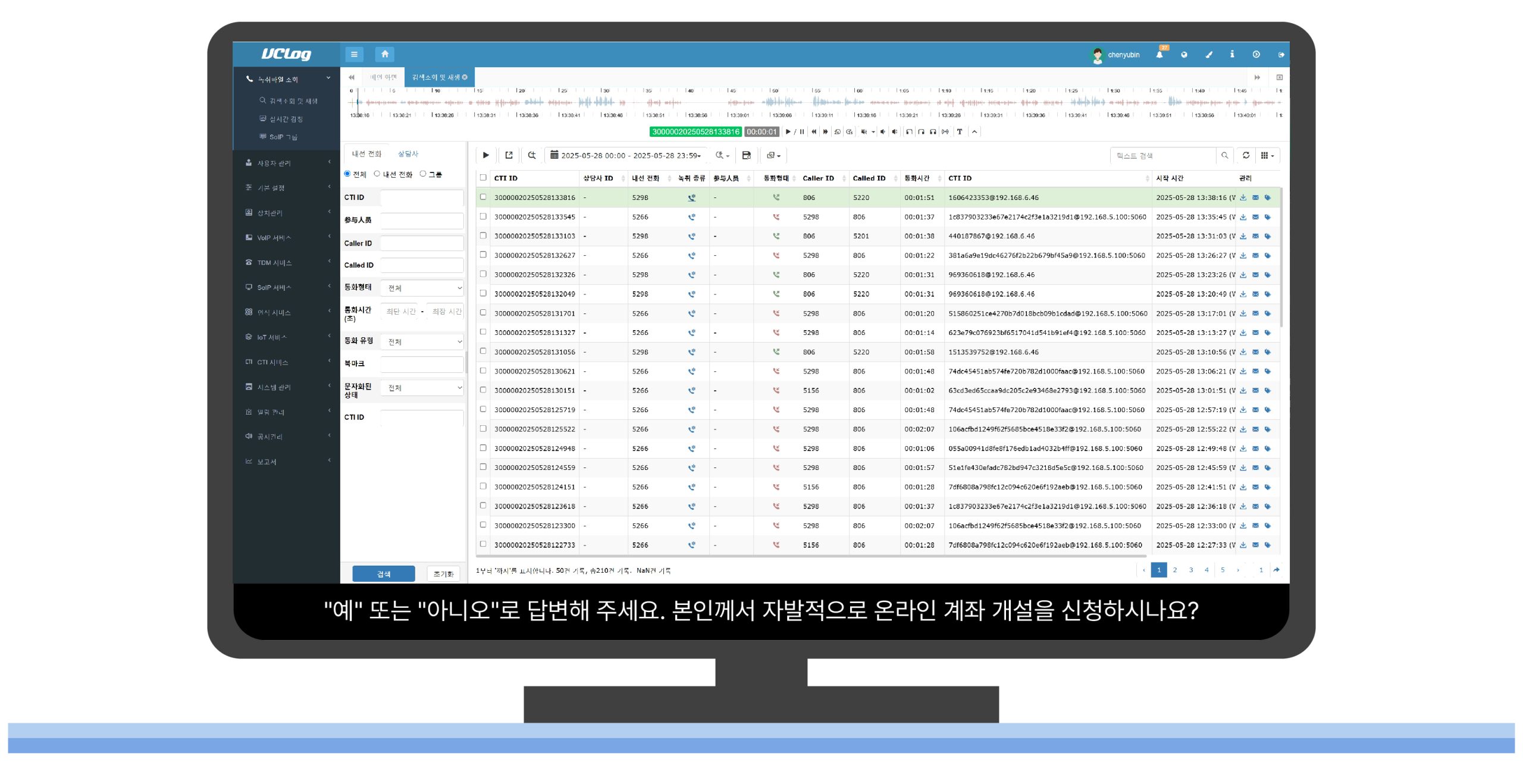The height and width of the screenshot is (775, 1523).
Task: Download recording 30000020250528133545
Action: [x=1243, y=217]
